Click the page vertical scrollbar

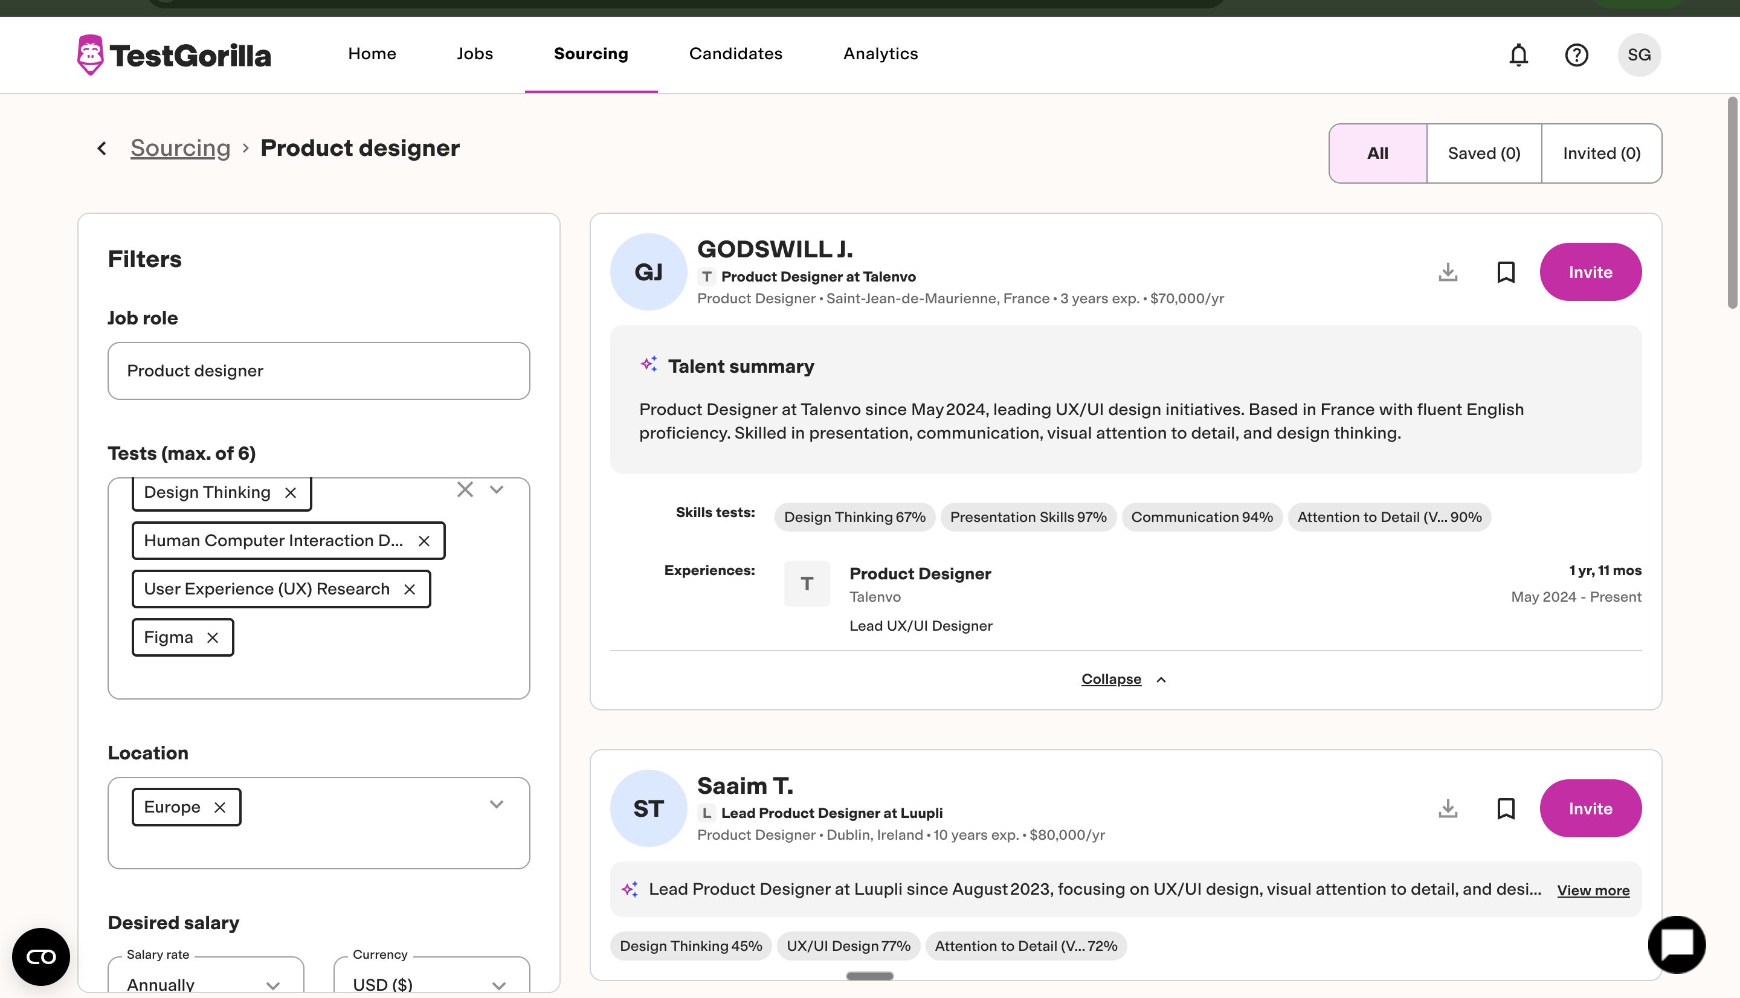(1733, 203)
